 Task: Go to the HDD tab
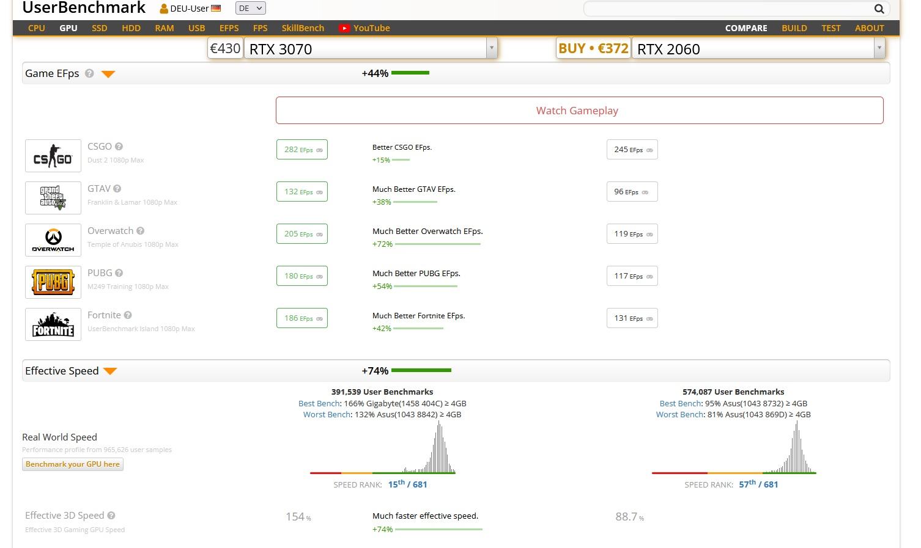pyautogui.click(x=131, y=28)
